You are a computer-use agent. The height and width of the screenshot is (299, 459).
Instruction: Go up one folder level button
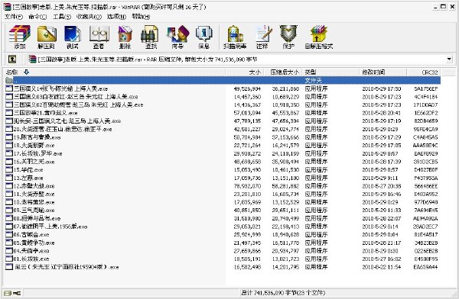point(12,59)
